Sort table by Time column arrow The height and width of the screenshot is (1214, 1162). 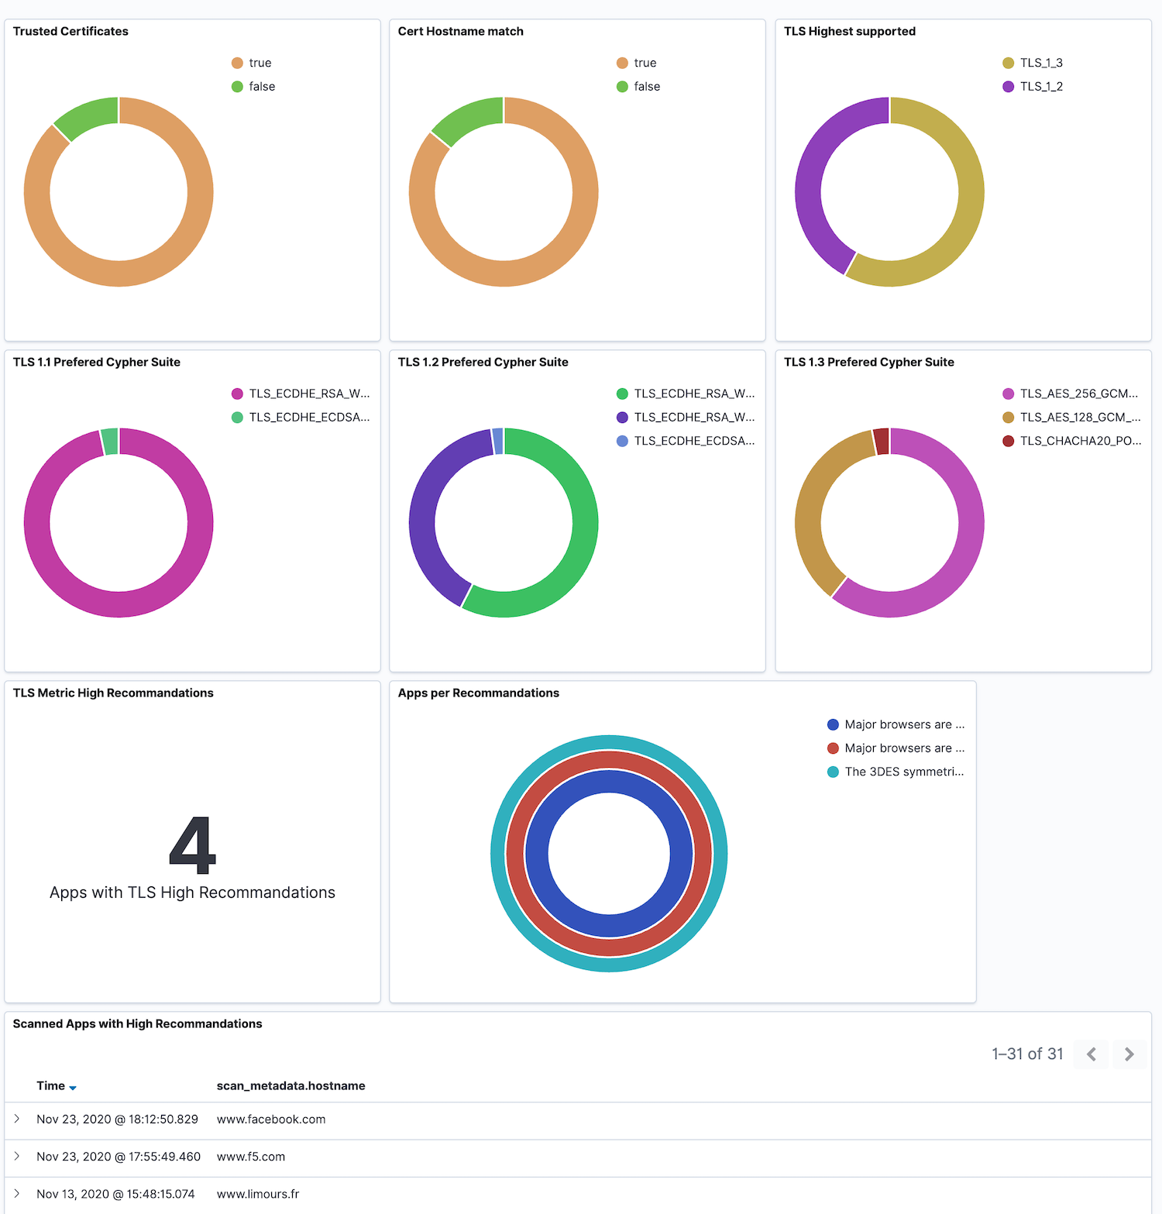73,1088
